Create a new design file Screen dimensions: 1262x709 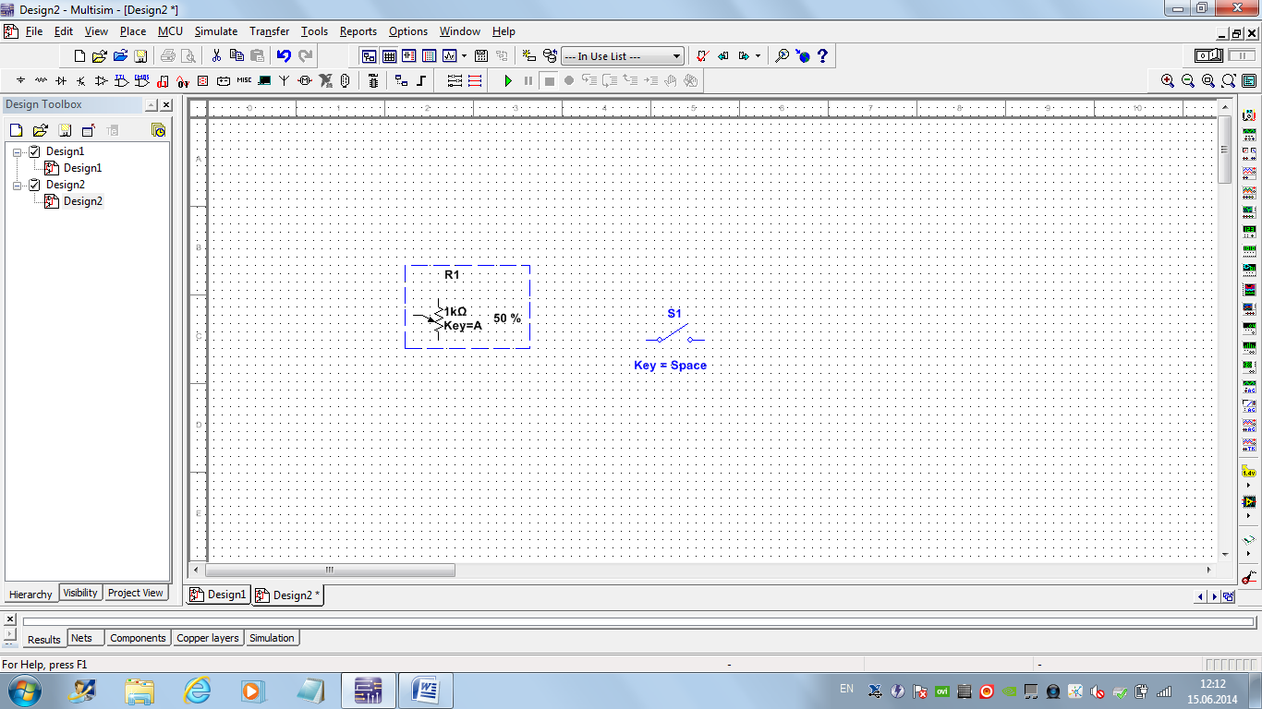pyautogui.click(x=79, y=56)
